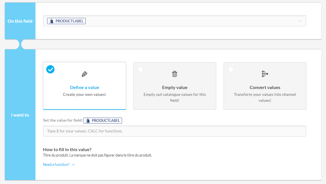
Task: Select the Empty value radio button
Action: pos(140,69)
